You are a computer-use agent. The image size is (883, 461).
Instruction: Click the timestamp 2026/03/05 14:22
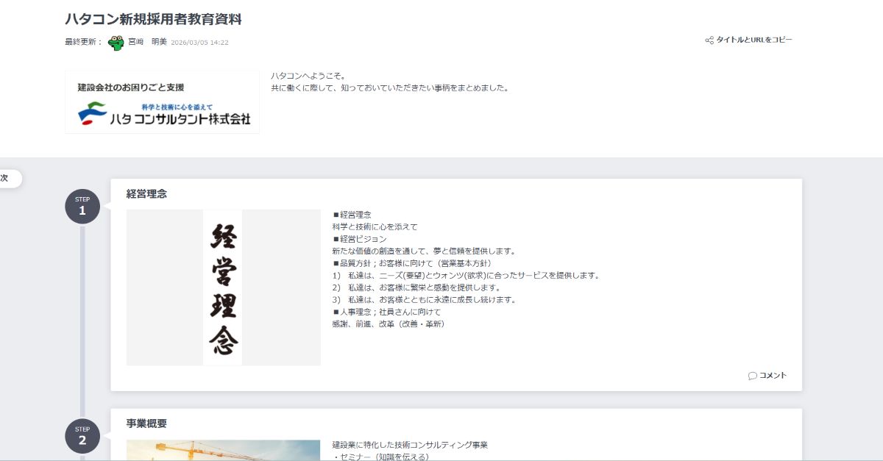tap(199, 43)
